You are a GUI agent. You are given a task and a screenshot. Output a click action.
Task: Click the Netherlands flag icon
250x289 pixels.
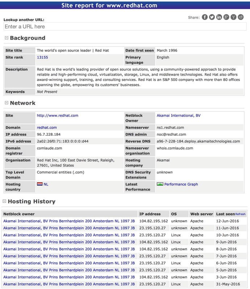[40, 184]
